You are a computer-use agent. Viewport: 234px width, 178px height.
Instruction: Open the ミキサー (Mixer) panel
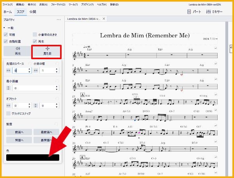[214, 12]
